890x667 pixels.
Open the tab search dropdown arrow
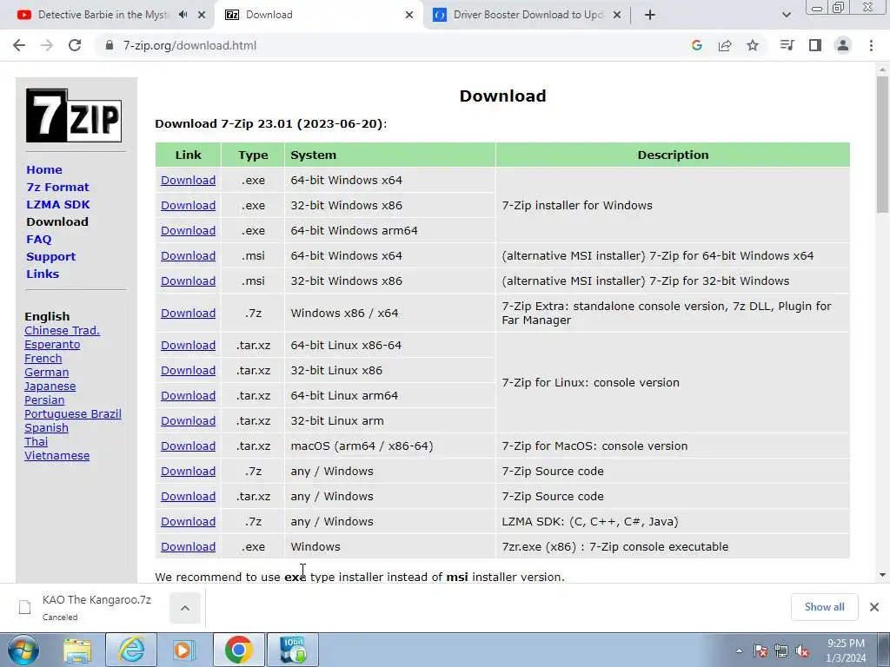tap(786, 15)
